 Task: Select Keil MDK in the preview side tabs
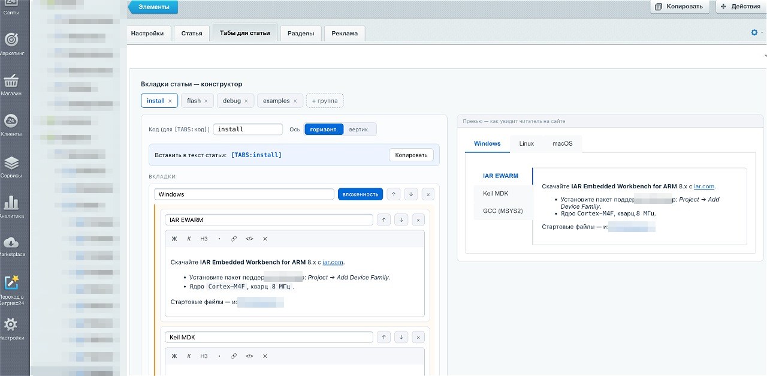[x=496, y=194]
